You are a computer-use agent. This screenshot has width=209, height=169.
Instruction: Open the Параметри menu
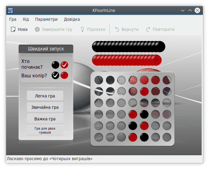[x=46, y=19]
